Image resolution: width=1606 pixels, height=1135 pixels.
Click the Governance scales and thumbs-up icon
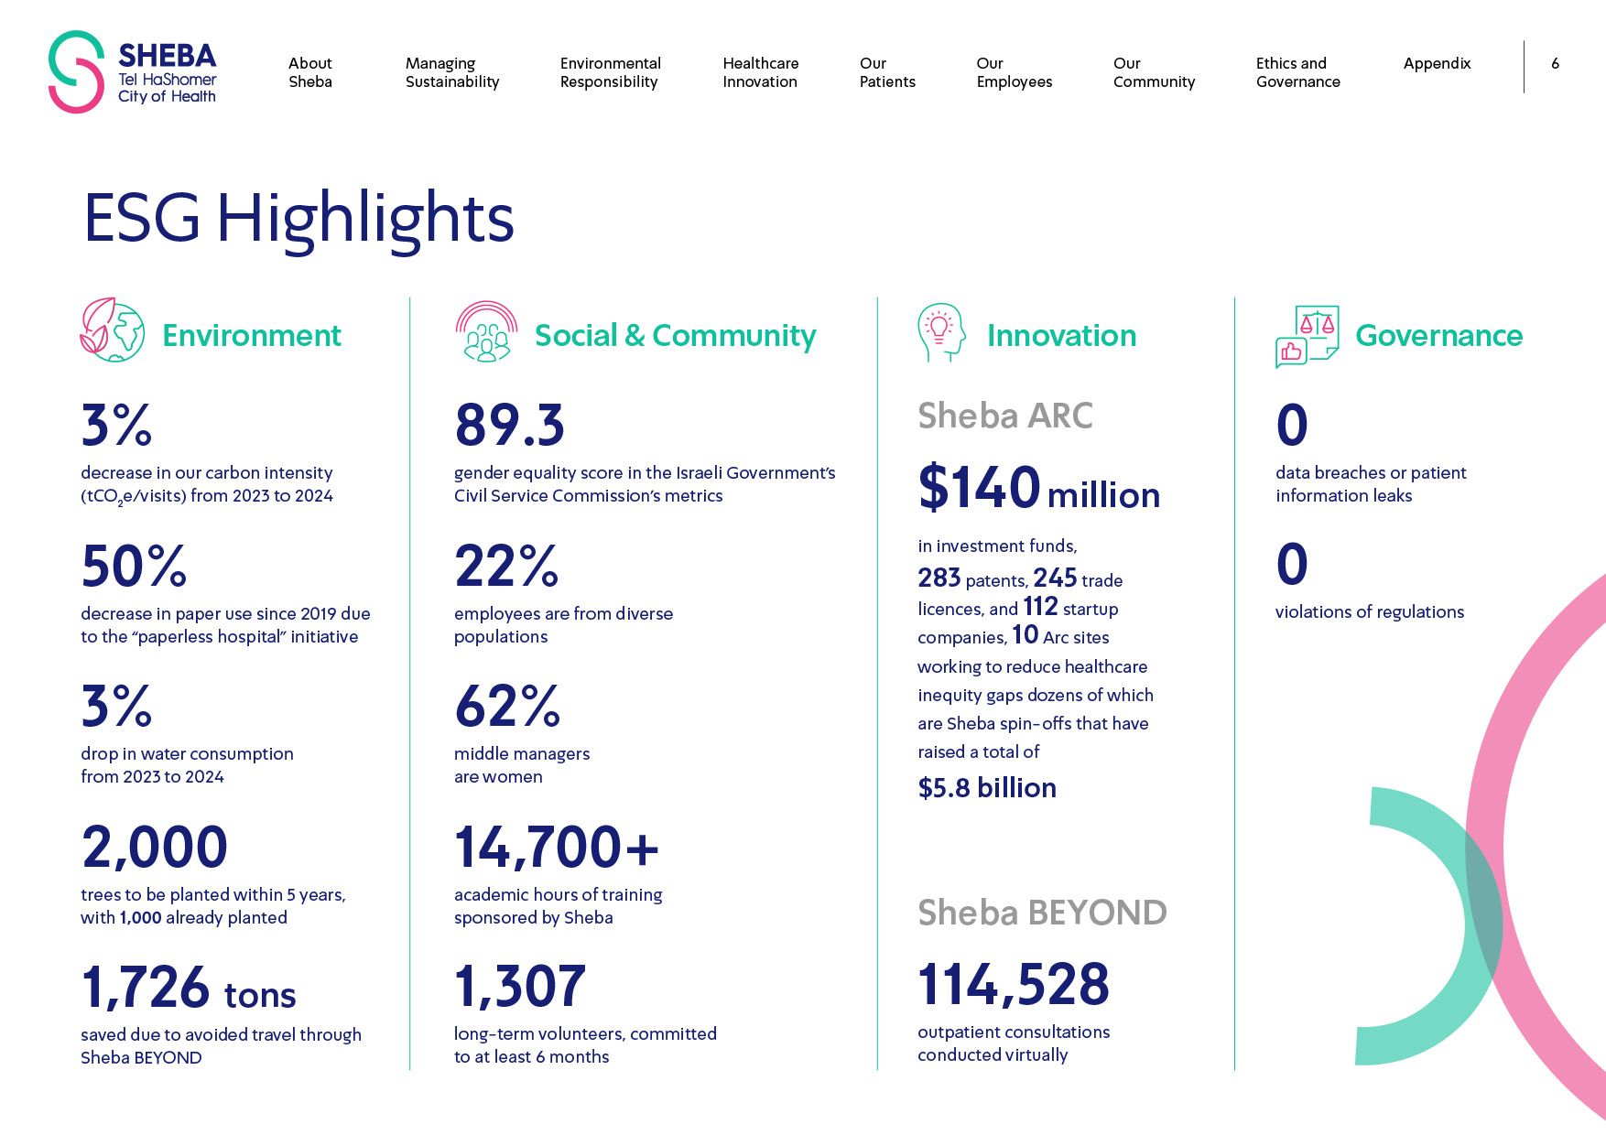pos(1307,336)
